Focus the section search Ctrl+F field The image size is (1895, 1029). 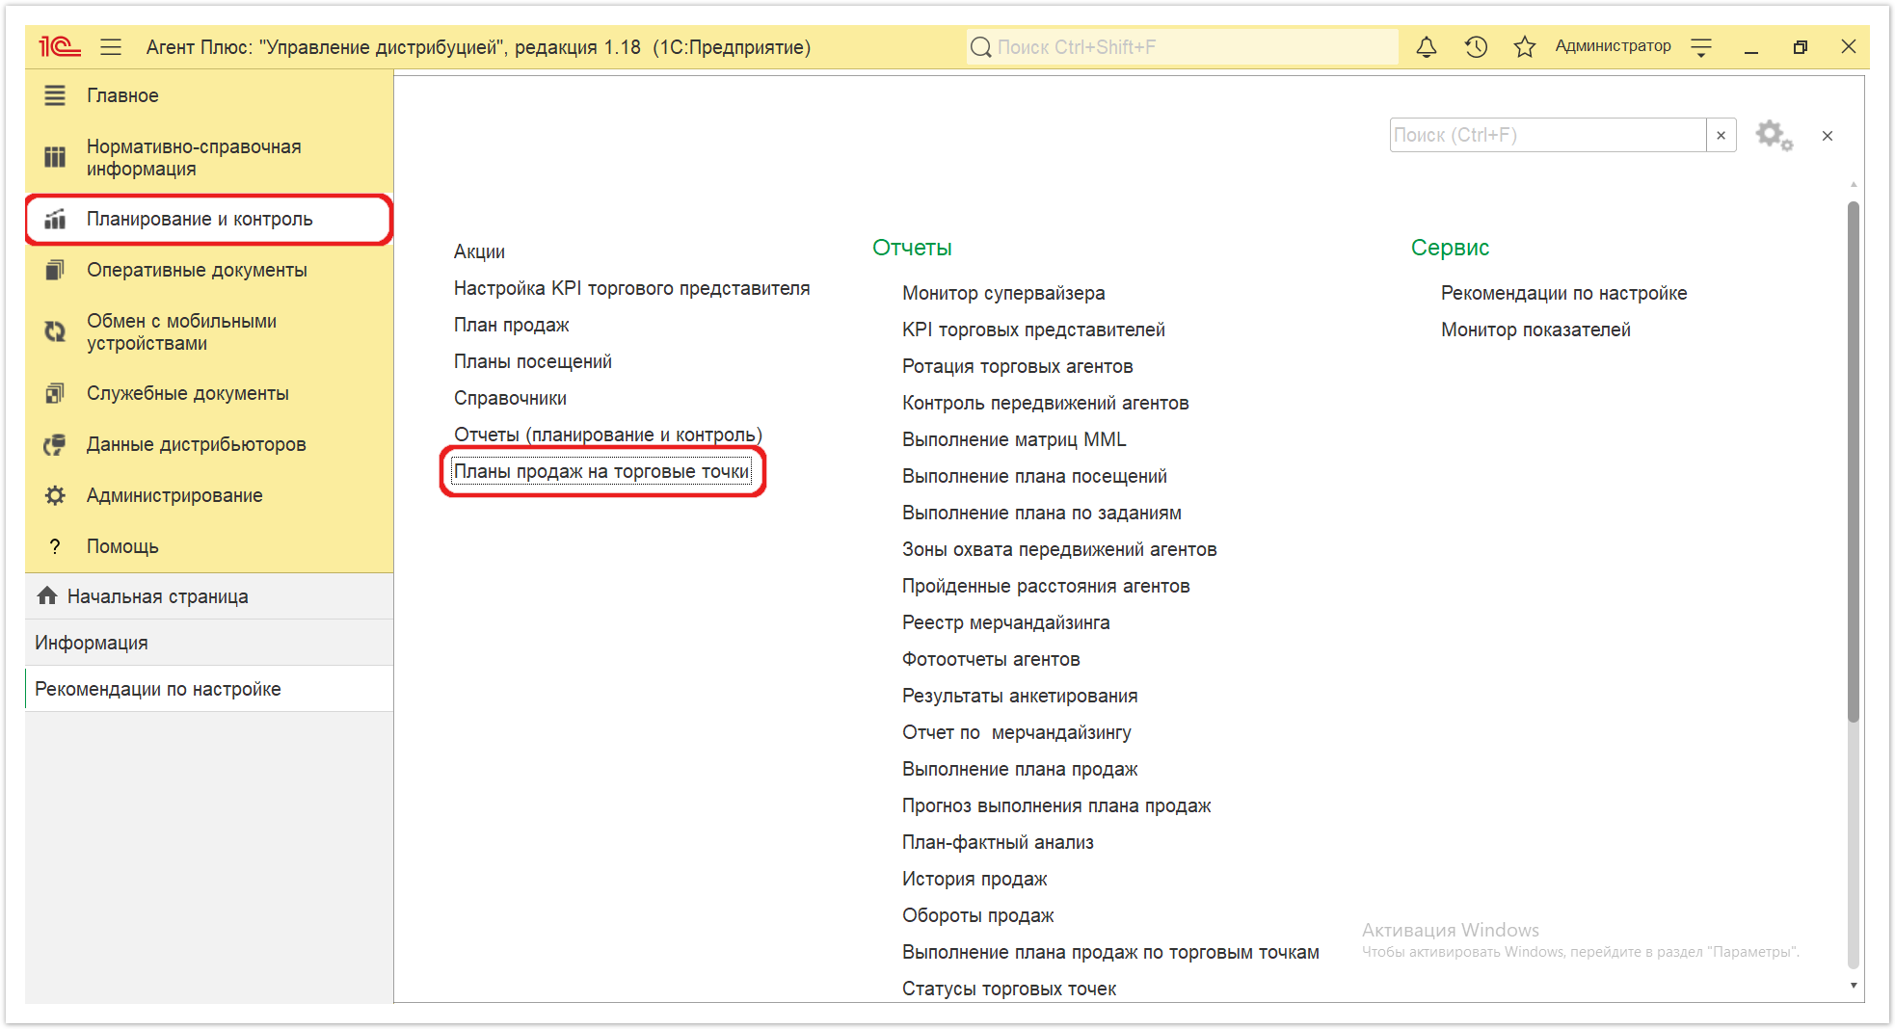click(x=1548, y=136)
